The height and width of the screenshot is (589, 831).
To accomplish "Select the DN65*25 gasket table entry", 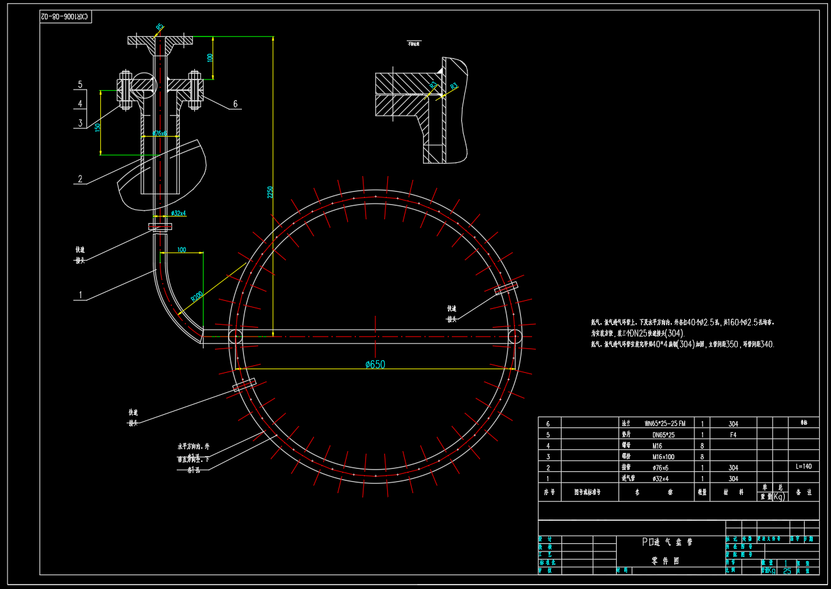I will click(663, 435).
